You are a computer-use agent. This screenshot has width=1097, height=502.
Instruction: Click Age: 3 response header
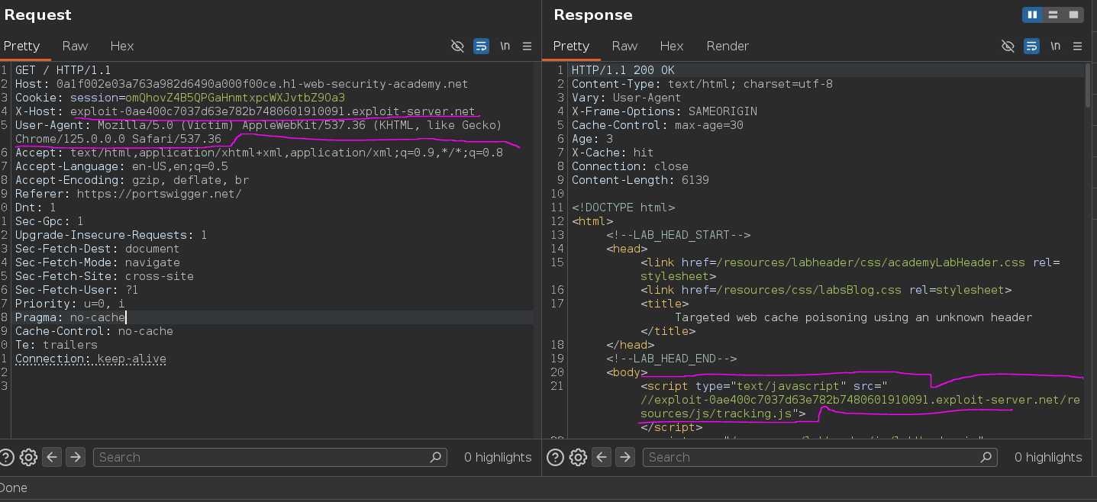tap(592, 139)
